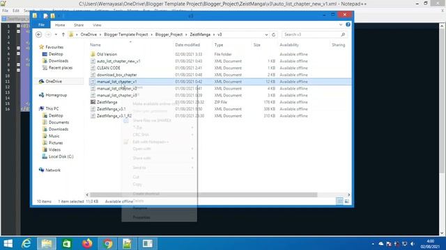Open the File ribbon tab
The height and width of the screenshot is (250, 446).
click(x=42, y=25)
